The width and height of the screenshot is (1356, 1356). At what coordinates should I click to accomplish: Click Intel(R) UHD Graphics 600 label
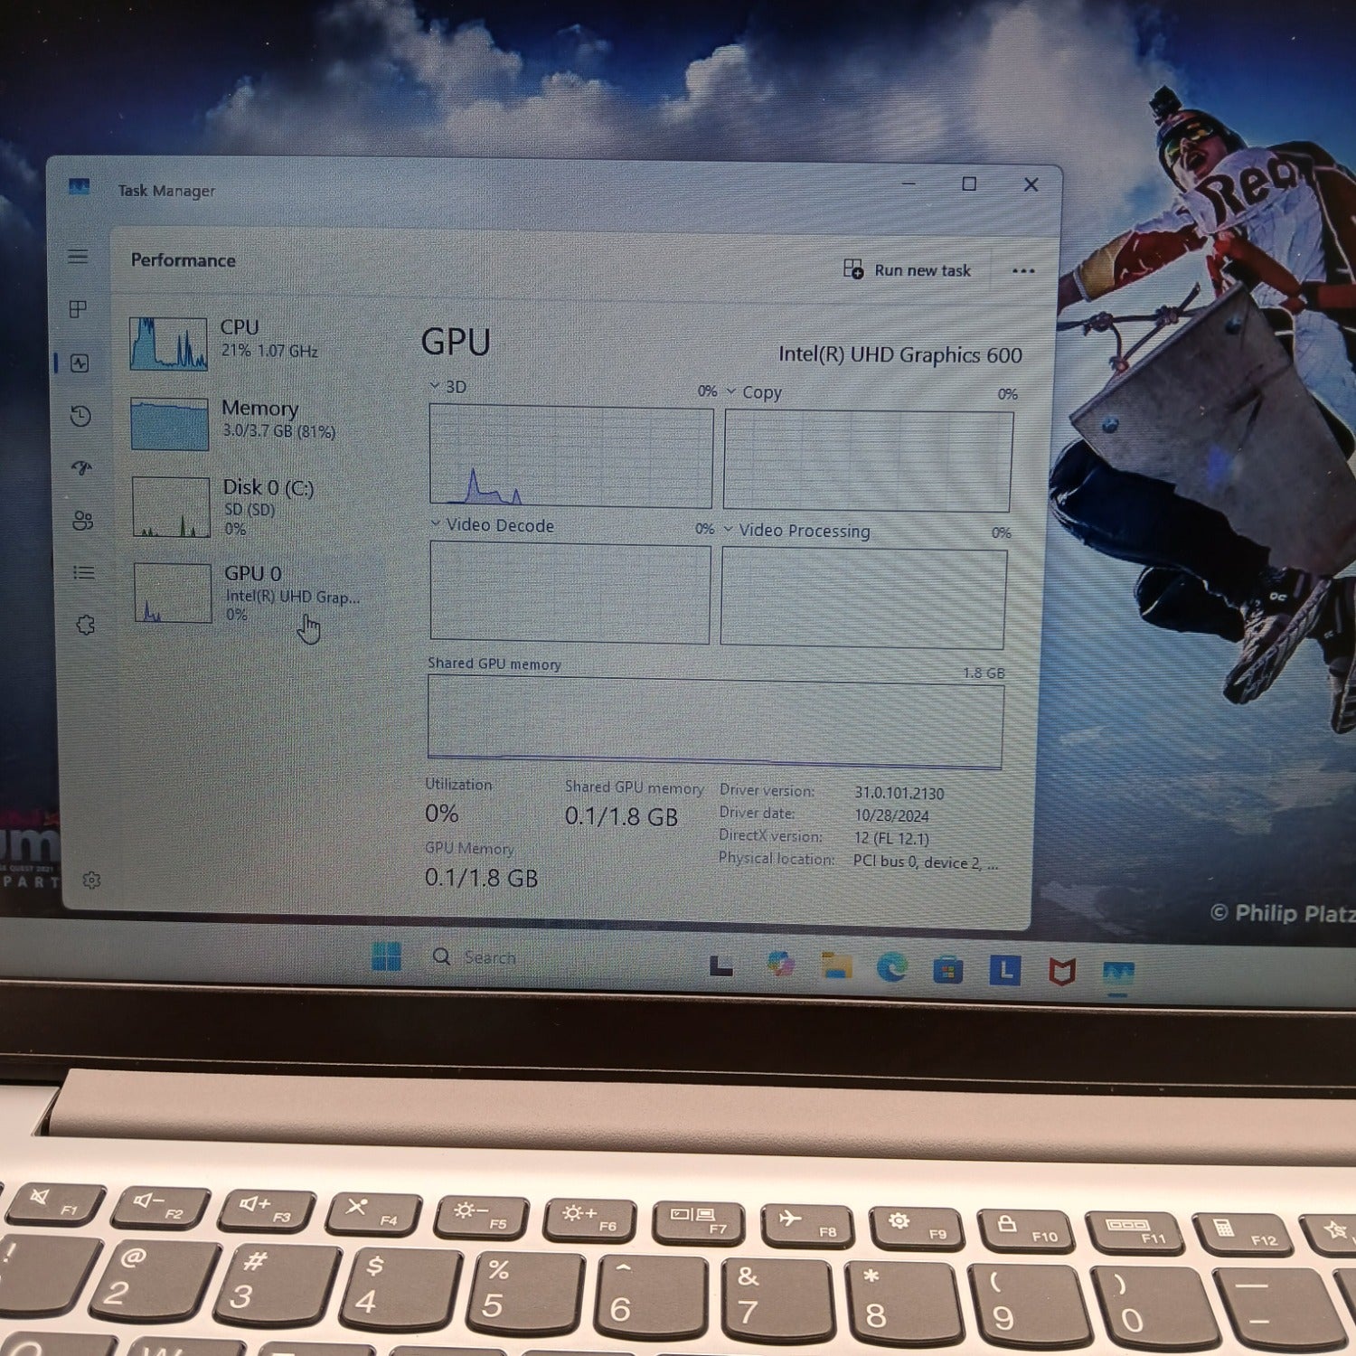coord(900,354)
